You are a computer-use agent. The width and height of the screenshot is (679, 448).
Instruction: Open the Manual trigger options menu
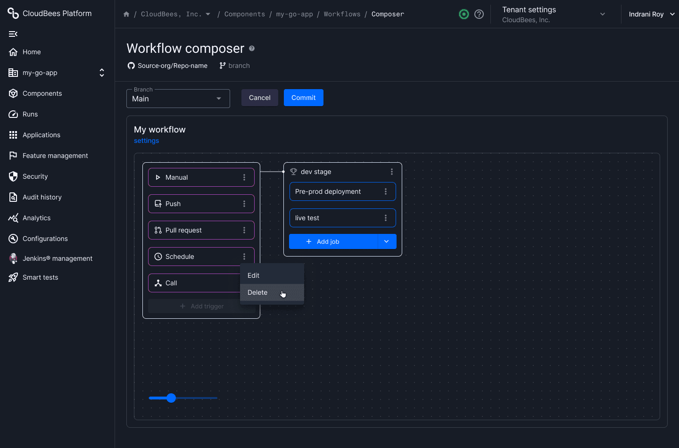244,177
